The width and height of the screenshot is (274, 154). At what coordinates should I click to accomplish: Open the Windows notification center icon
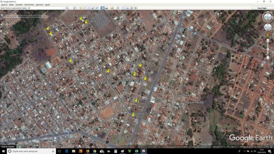270,151
